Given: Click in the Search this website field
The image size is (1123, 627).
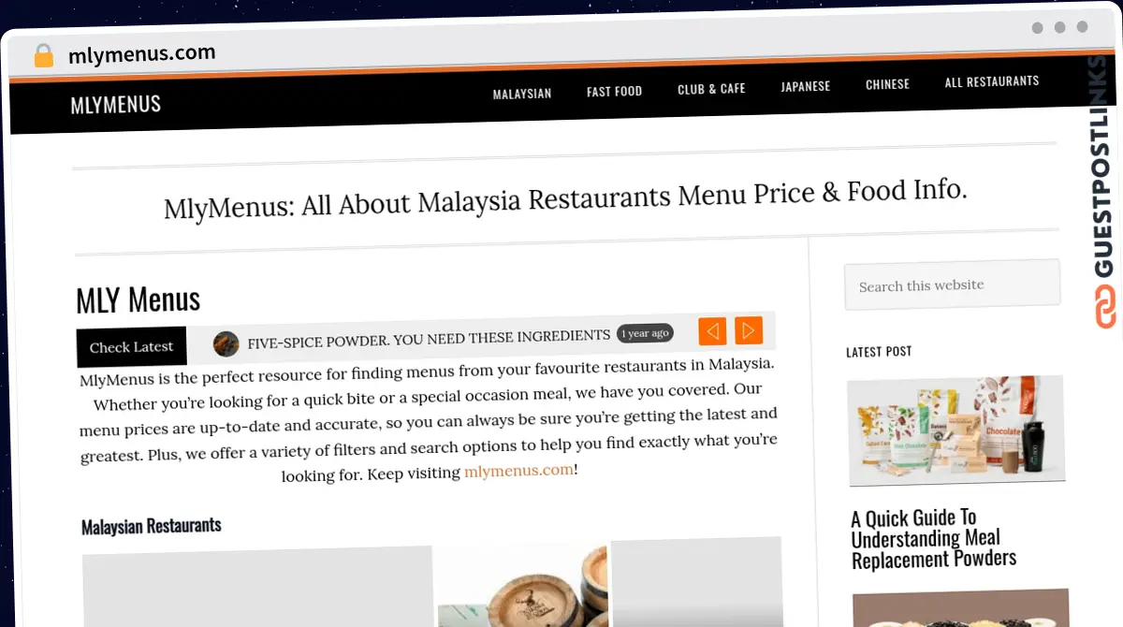Looking at the screenshot, I should (x=952, y=284).
